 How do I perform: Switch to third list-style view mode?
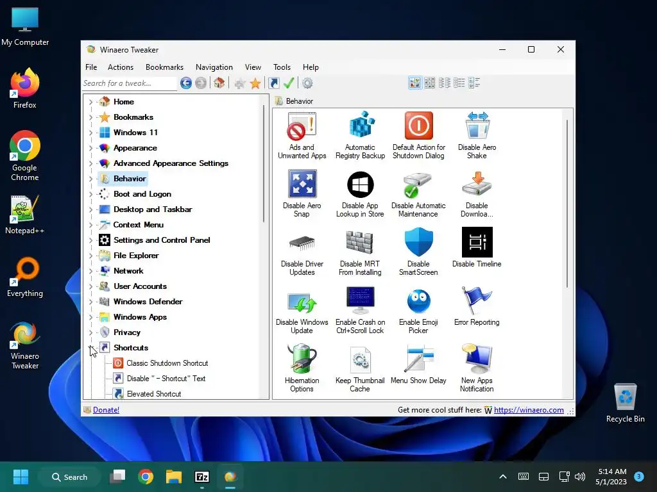tap(445, 83)
